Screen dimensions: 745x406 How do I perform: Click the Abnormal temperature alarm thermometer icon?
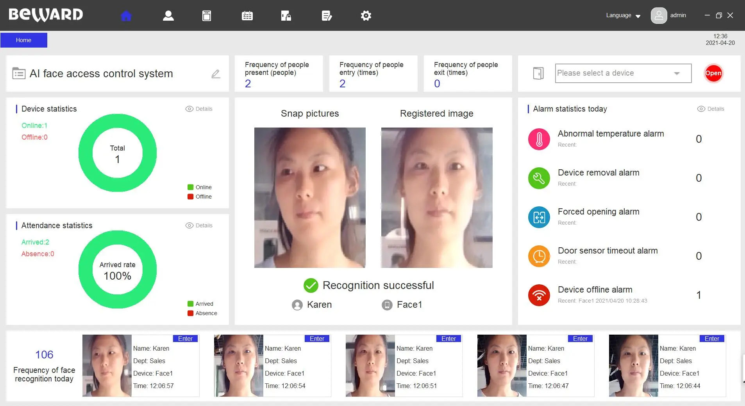tap(539, 139)
